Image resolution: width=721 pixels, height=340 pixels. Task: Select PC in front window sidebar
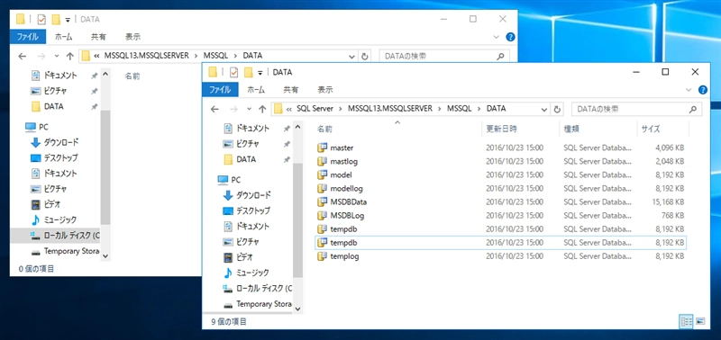pos(230,179)
